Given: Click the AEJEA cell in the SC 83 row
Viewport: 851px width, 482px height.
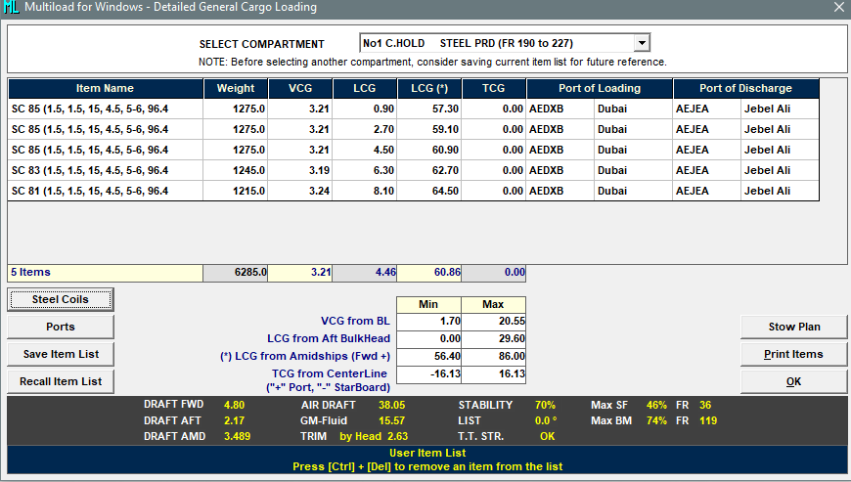Looking at the screenshot, I should pyautogui.click(x=706, y=171).
